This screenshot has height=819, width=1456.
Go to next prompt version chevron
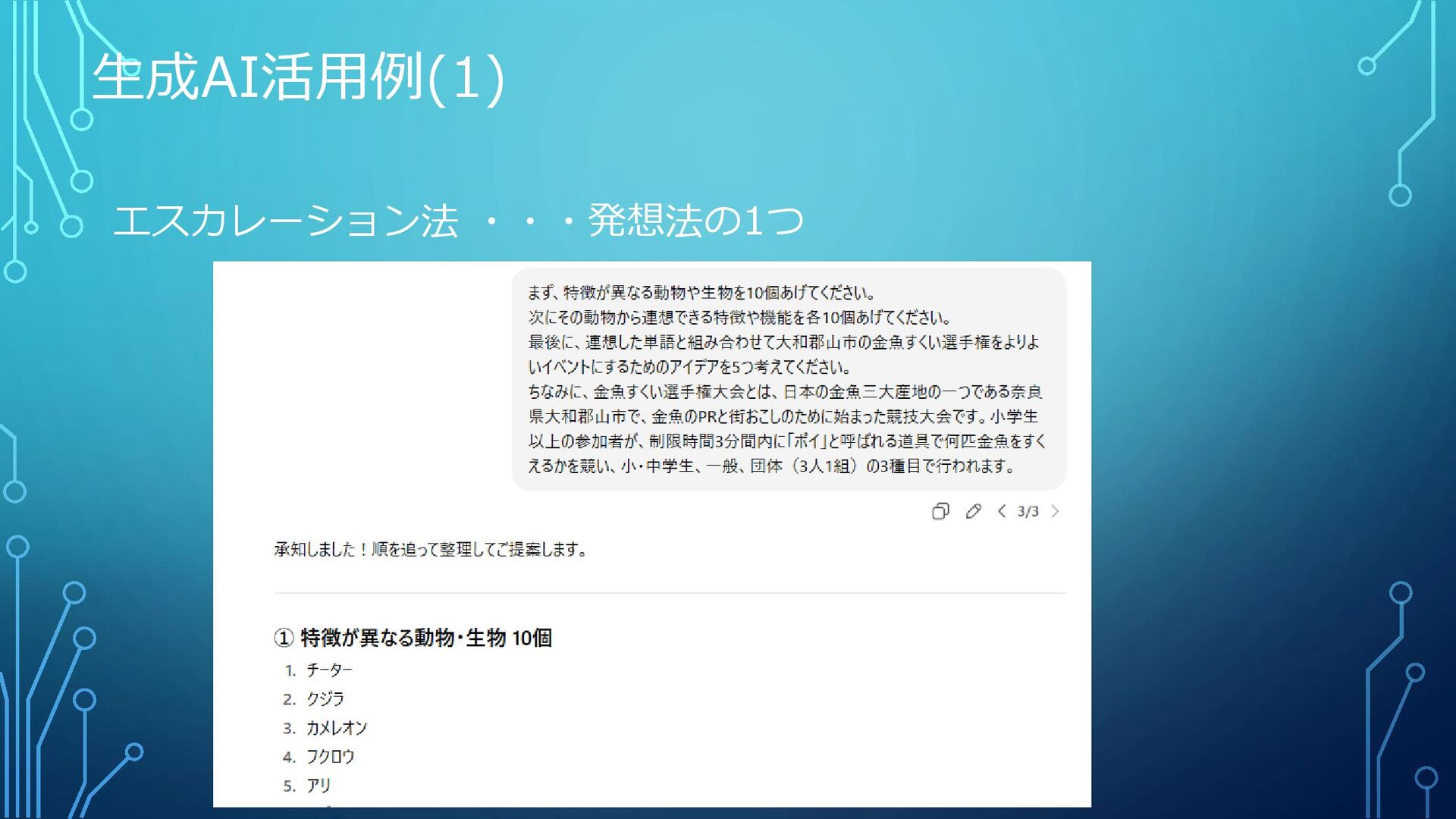pyautogui.click(x=1055, y=511)
